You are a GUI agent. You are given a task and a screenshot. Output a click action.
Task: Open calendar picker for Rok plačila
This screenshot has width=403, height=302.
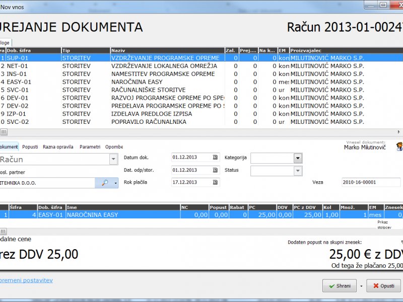pos(215,182)
